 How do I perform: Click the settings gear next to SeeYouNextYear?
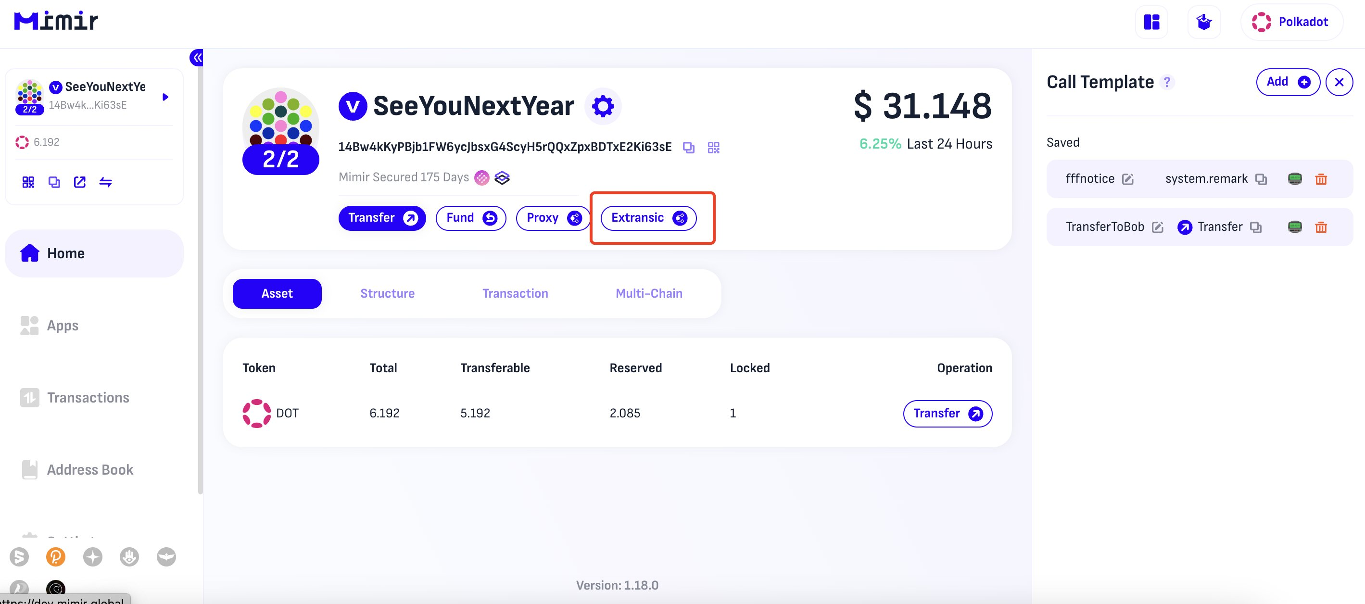click(x=603, y=106)
